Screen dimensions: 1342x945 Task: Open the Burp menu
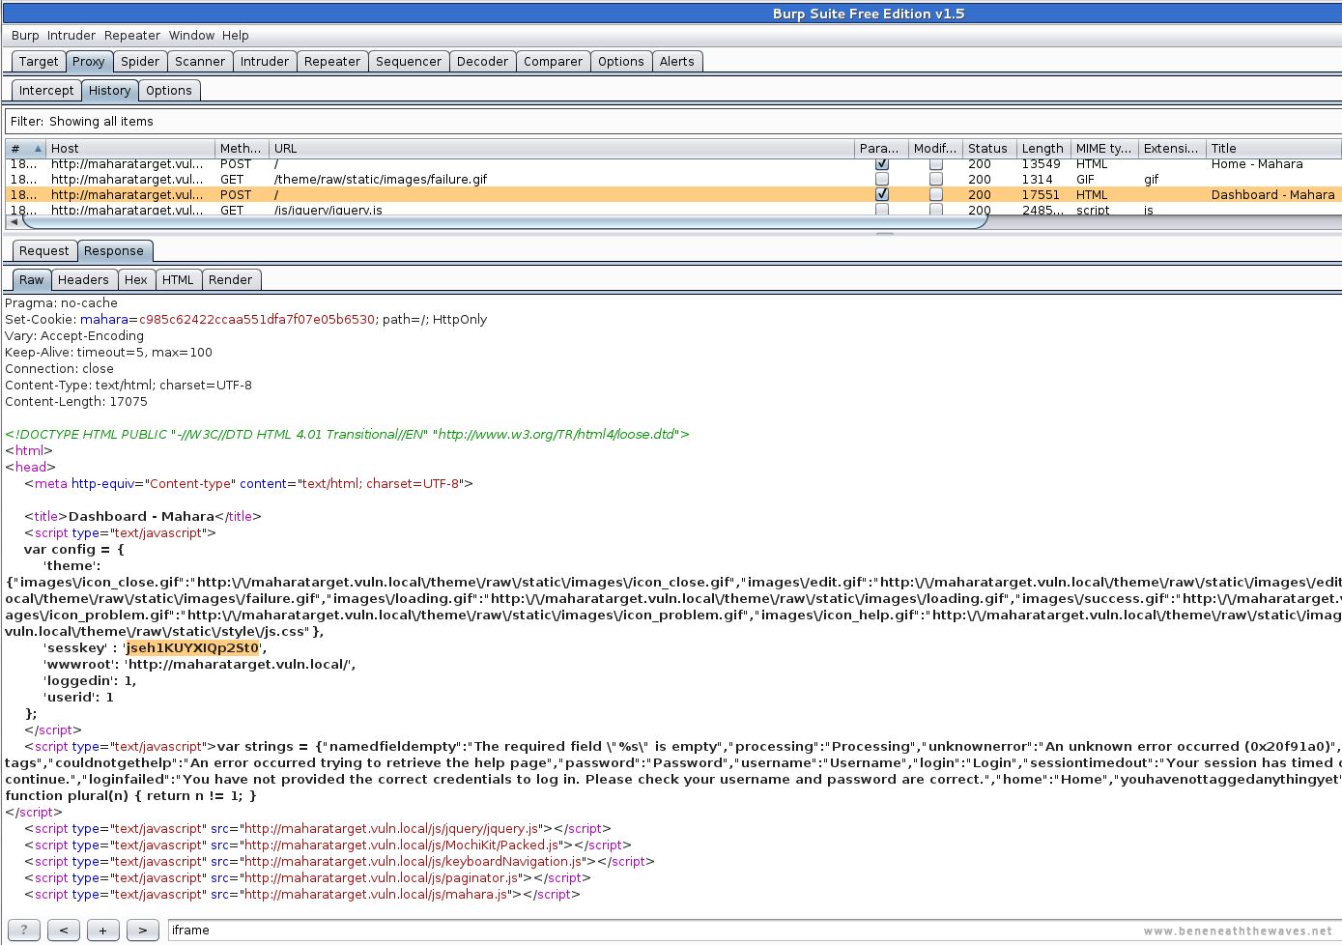(x=25, y=35)
